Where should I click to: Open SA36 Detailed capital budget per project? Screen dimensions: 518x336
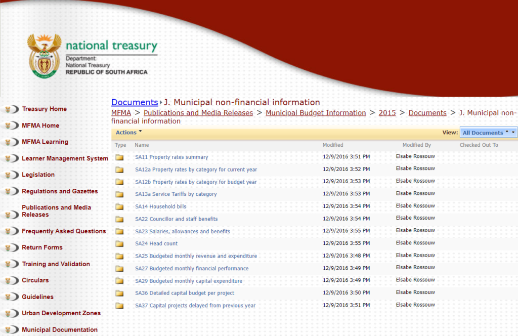[185, 293]
